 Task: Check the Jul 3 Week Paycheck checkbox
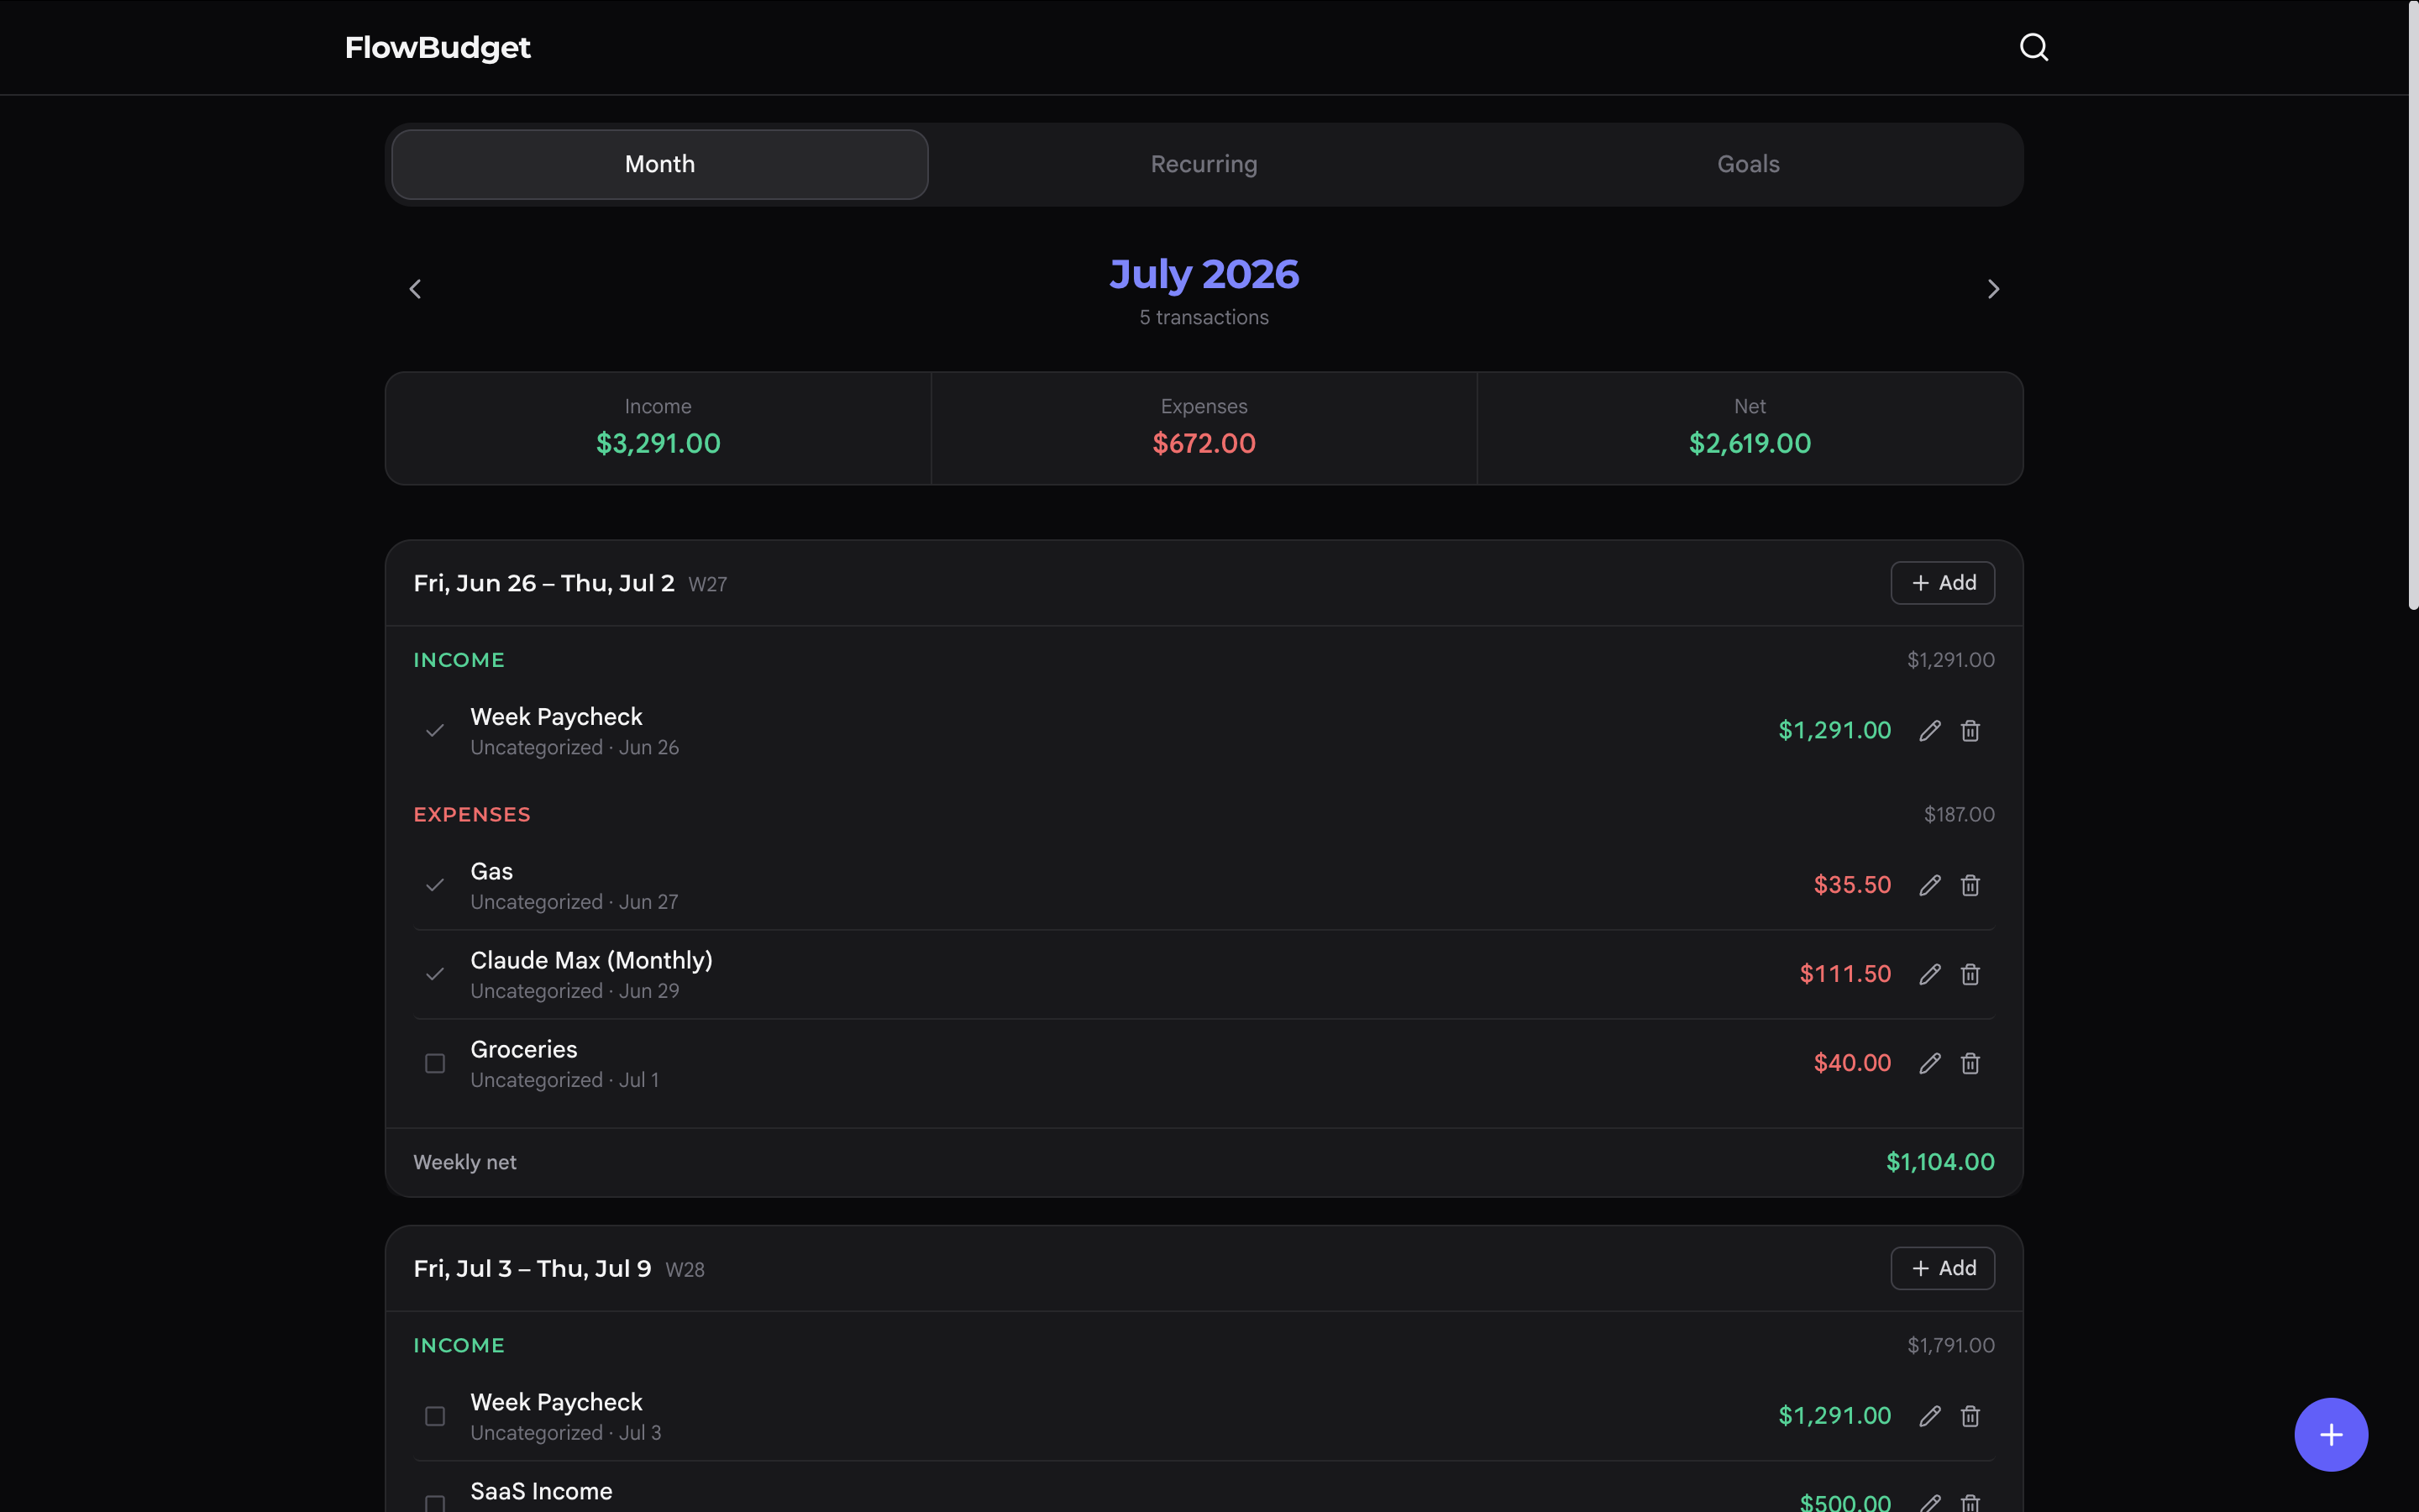point(435,1416)
